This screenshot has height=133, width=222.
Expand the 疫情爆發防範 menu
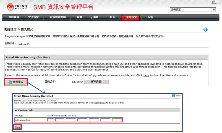57,17
